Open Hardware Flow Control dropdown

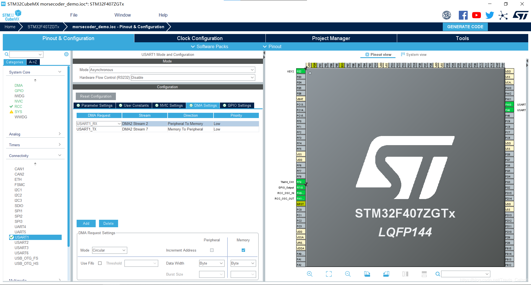pyautogui.click(x=193, y=77)
